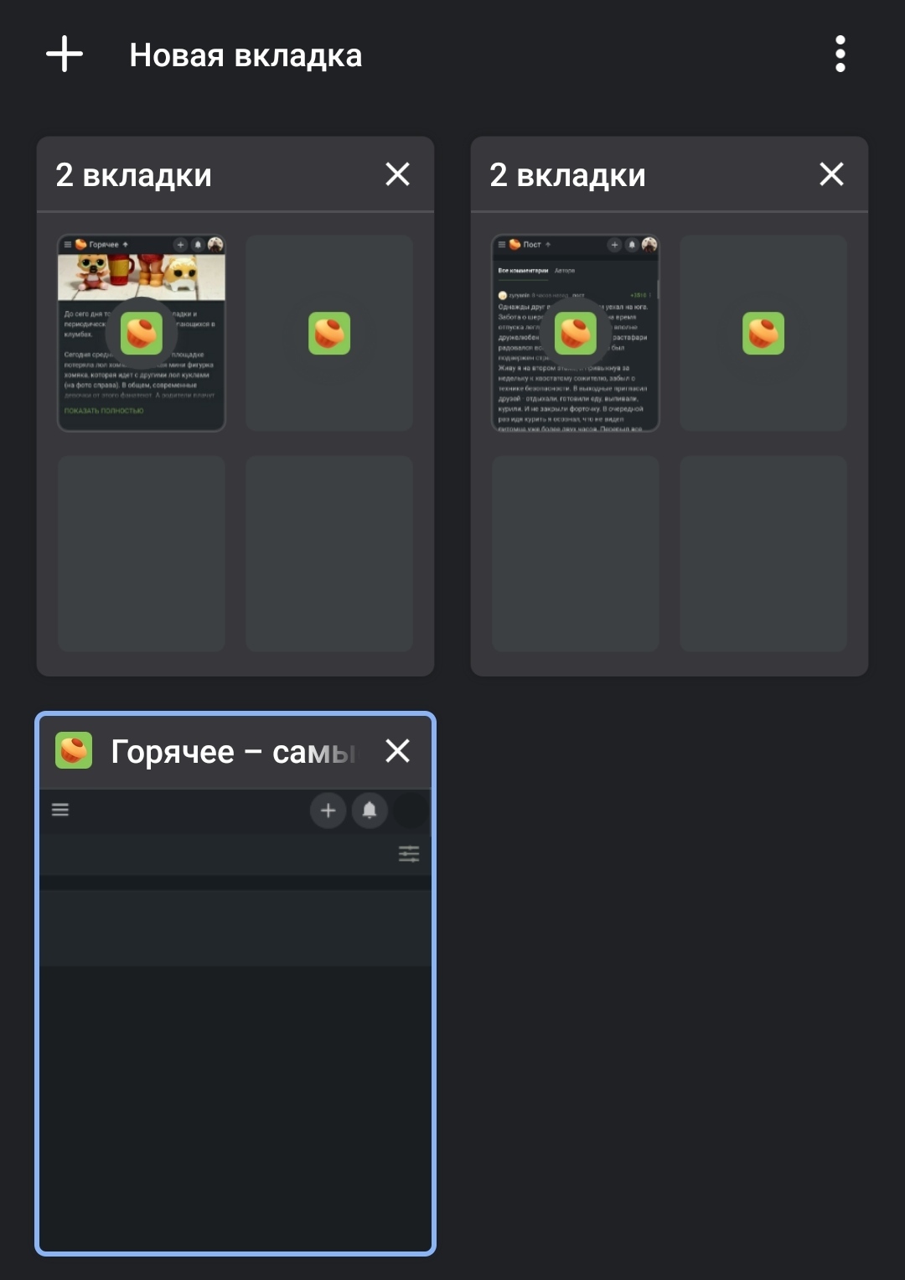Open hamburger menu in "Горячее" tab preview
Screen dimensions: 905x1280
click(x=60, y=810)
